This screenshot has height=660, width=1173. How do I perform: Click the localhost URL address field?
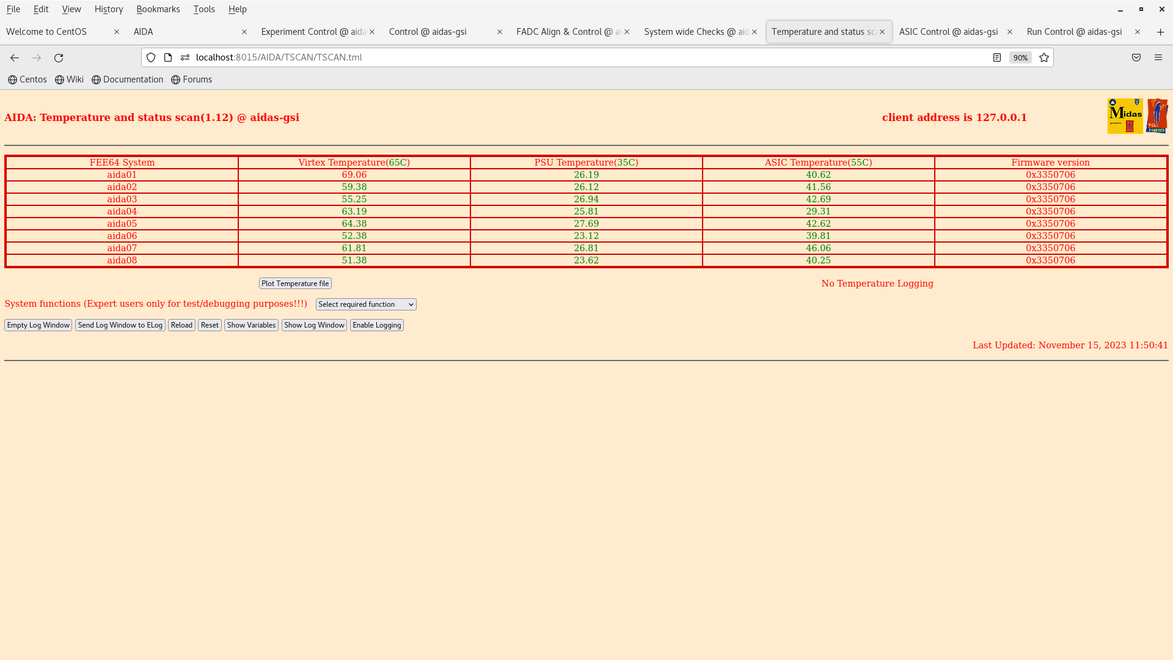[x=550, y=57]
